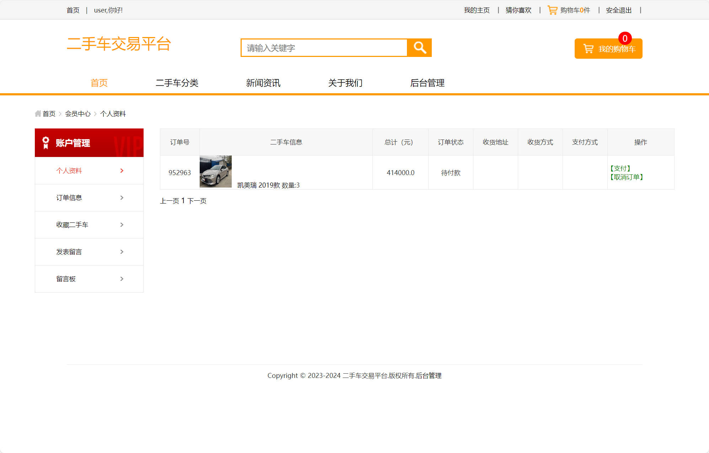709x453 pixels.
Task: Click 【取消订单】 to cancel the order
Action: 627,177
